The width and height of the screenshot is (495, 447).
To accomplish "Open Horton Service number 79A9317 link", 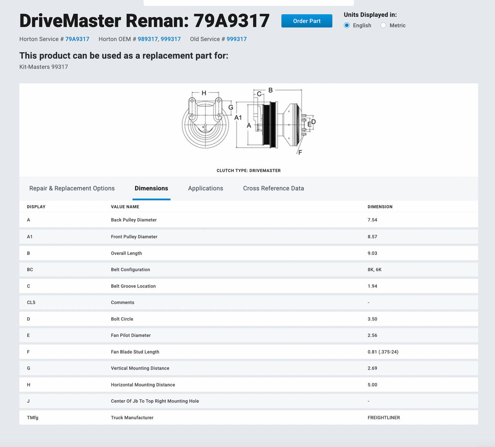I will 77,39.
